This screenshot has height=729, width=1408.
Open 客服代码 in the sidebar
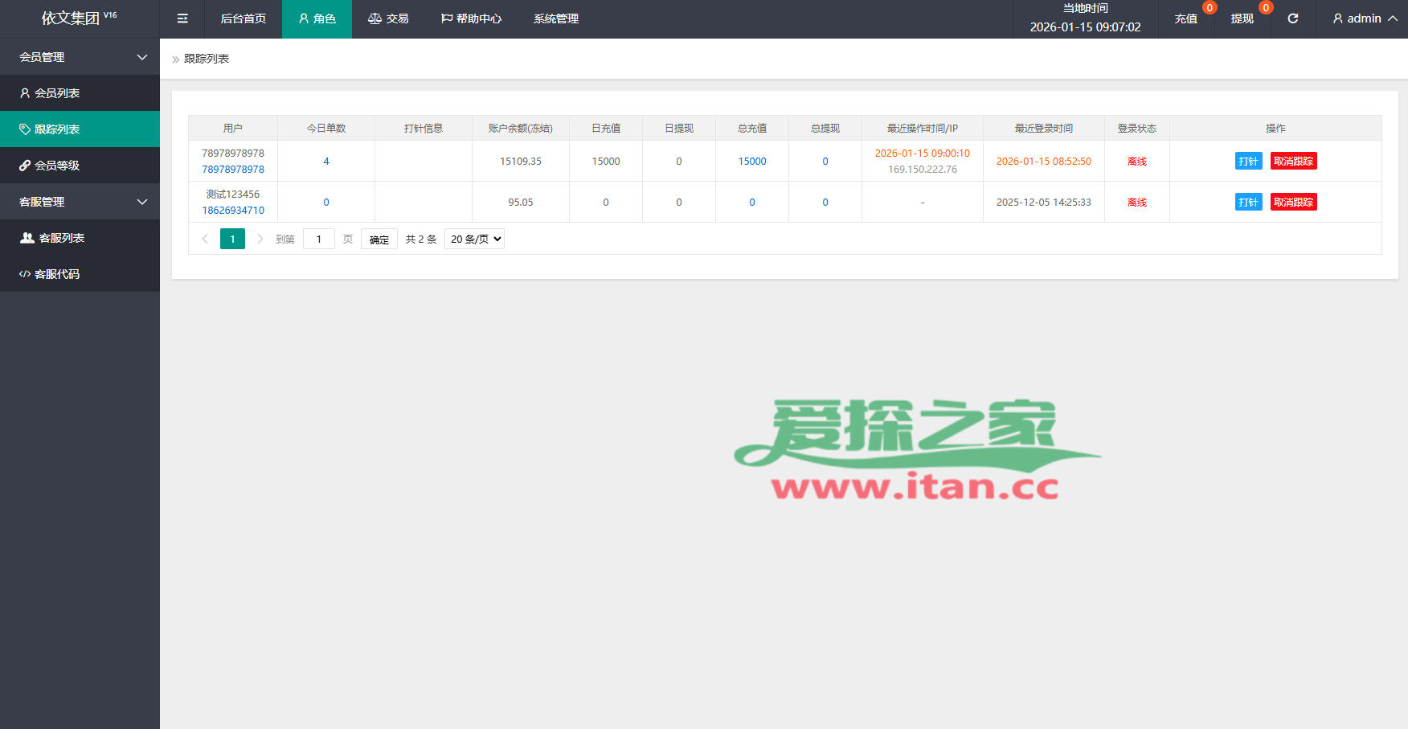56,274
